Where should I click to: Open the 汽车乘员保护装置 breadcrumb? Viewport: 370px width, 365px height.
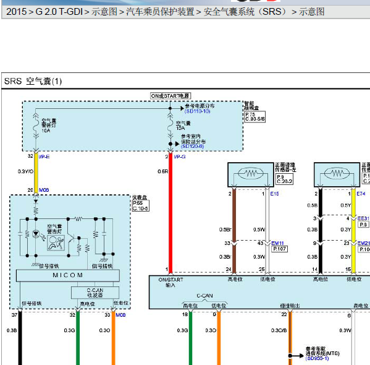click(160, 12)
